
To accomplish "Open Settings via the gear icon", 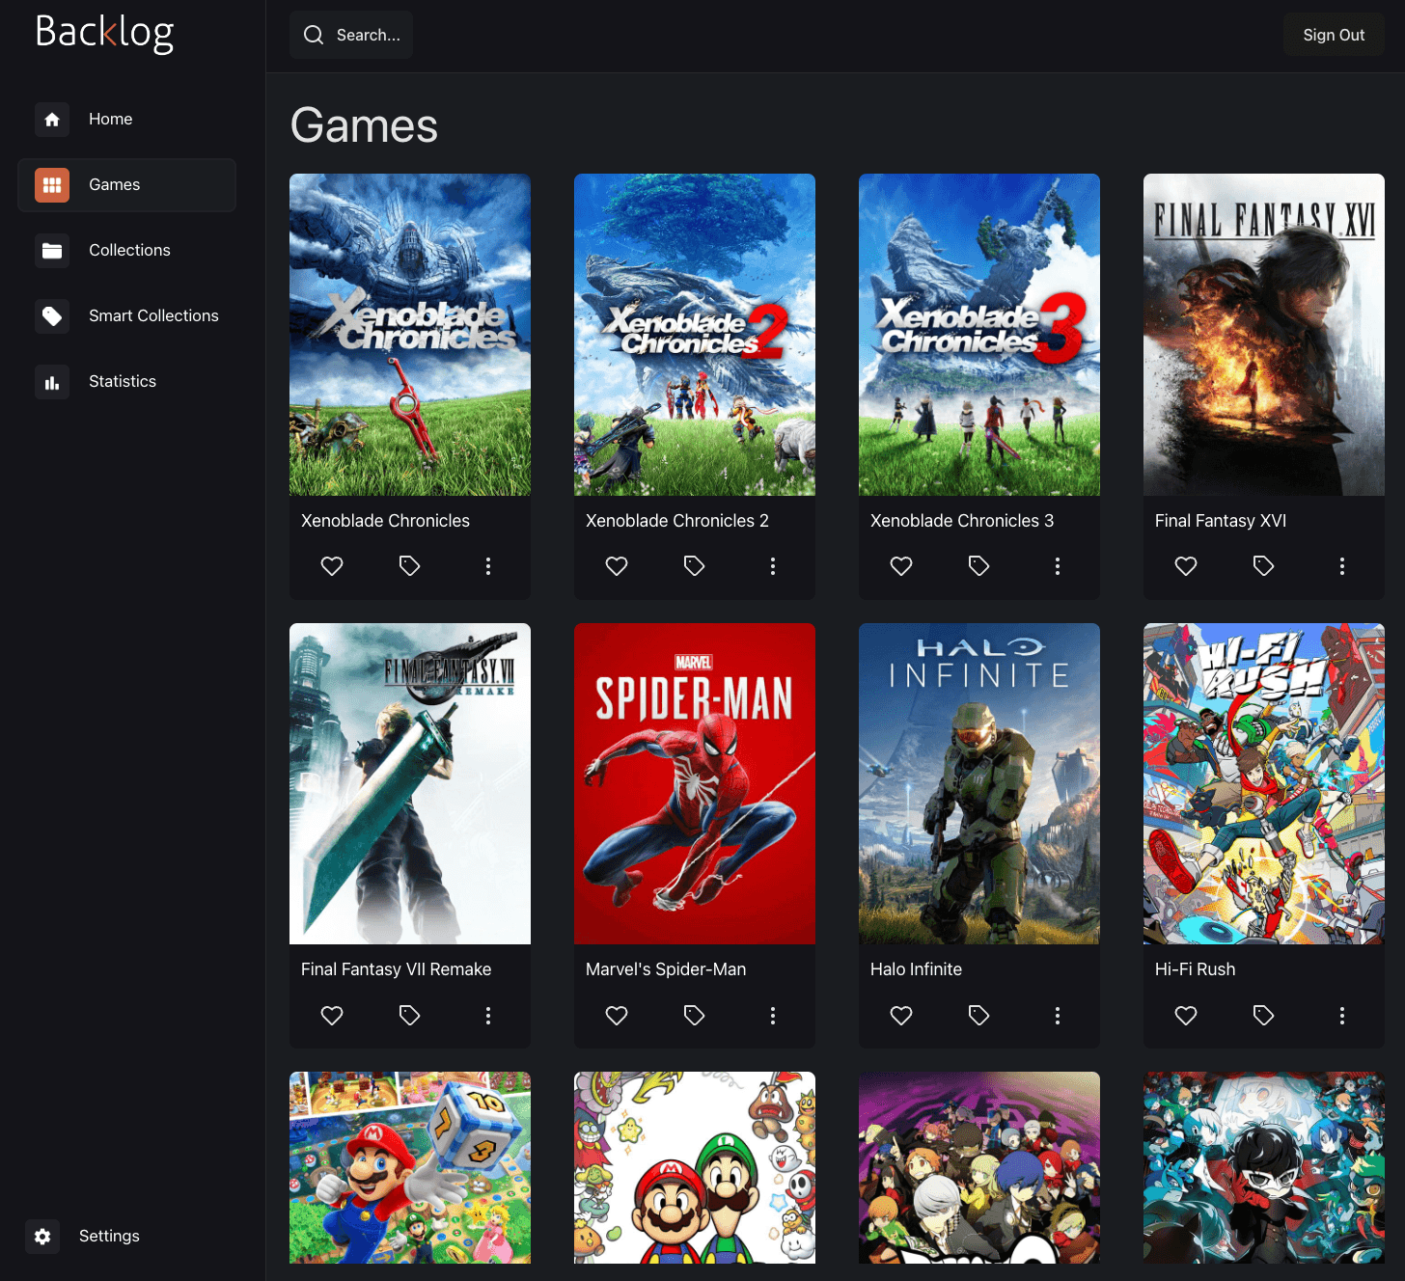I will tap(42, 1236).
